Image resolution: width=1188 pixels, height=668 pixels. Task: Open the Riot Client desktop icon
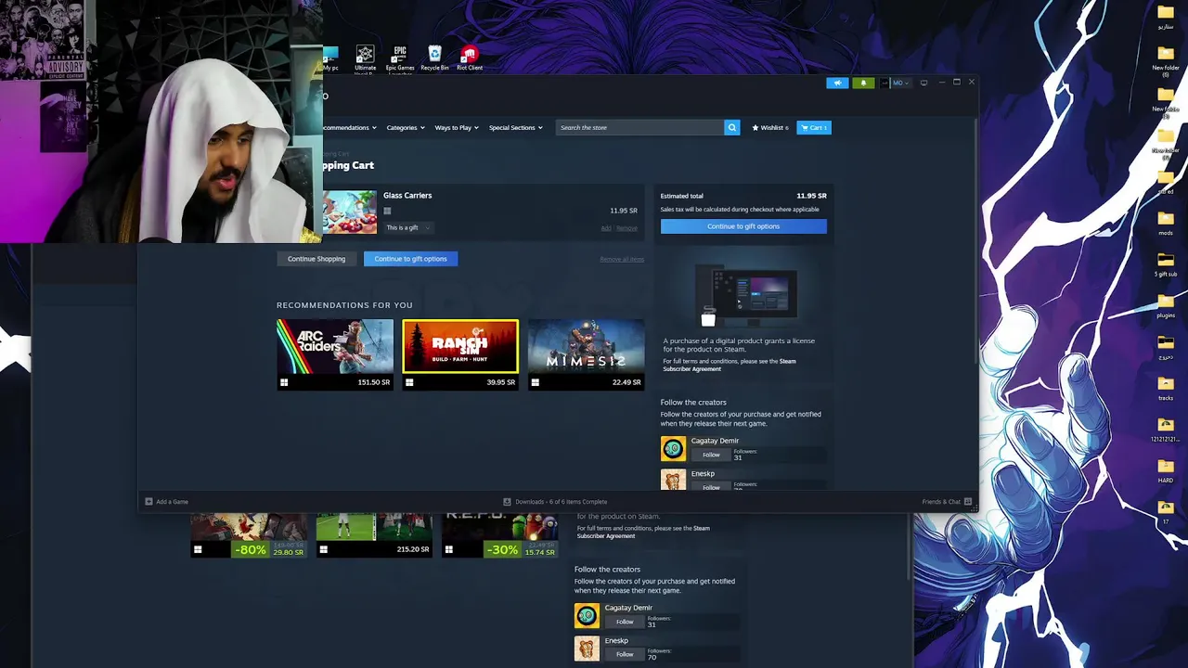point(470,59)
